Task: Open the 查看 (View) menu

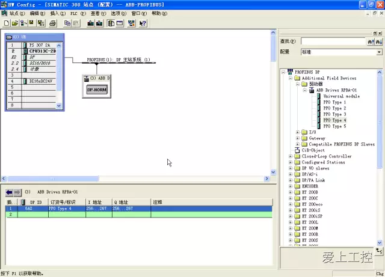Action: [98, 13]
